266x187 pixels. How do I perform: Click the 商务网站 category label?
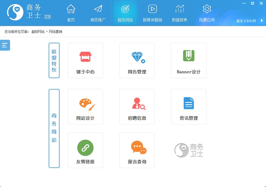click(54, 128)
